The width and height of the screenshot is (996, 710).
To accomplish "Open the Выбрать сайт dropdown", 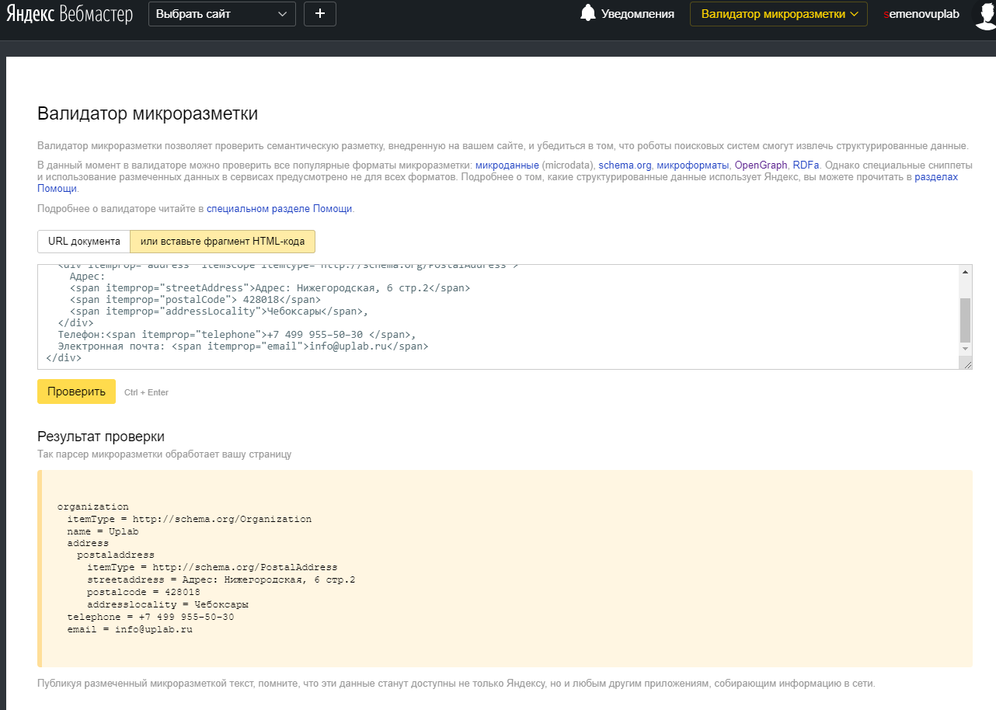I will [x=221, y=14].
